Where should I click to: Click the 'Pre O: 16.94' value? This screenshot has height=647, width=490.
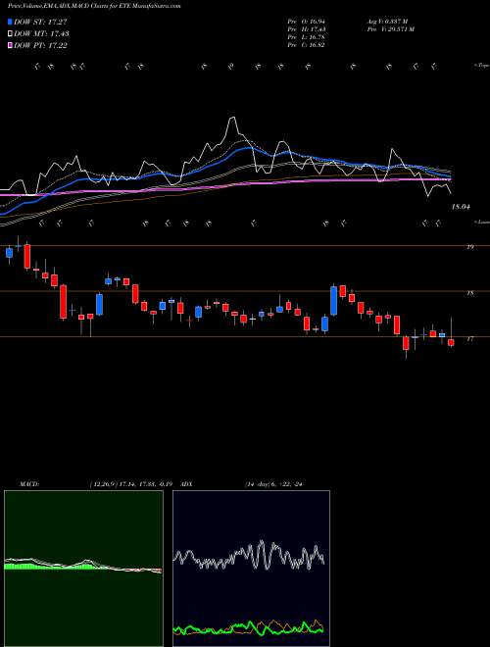(307, 22)
